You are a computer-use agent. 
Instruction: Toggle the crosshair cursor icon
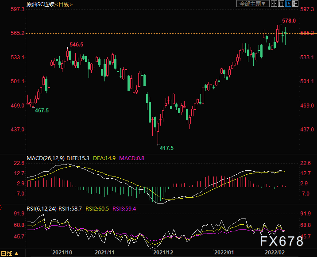[x=274, y=4]
